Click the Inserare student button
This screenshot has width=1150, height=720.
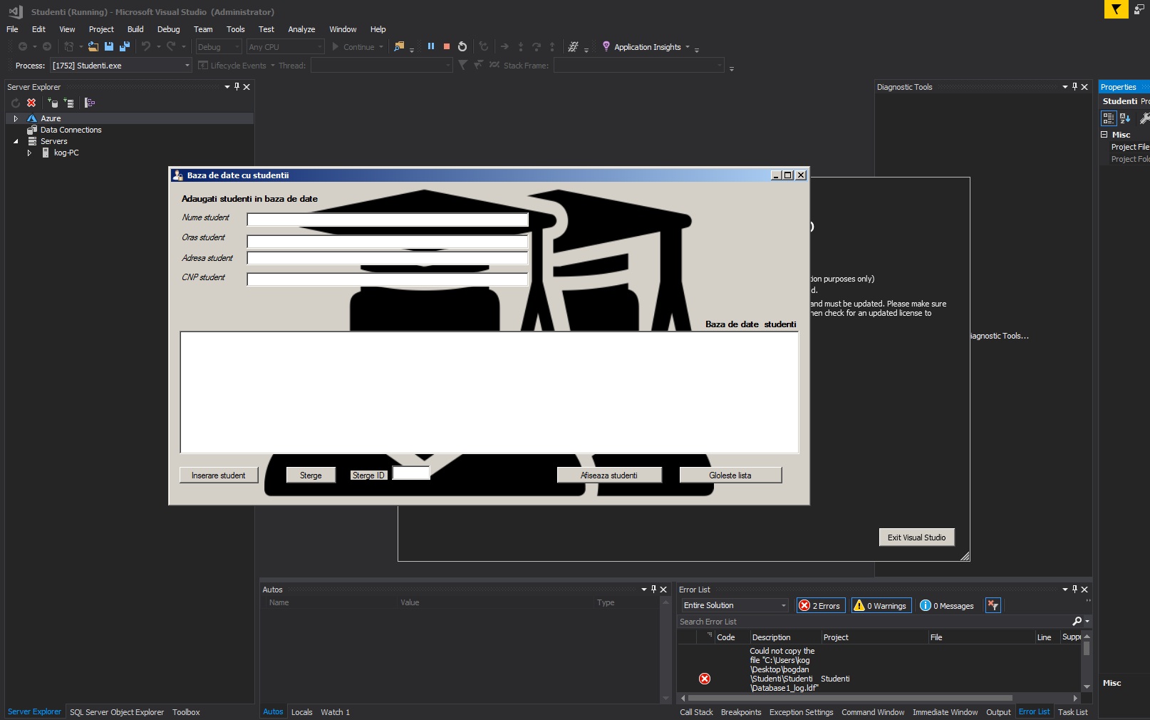click(x=219, y=475)
